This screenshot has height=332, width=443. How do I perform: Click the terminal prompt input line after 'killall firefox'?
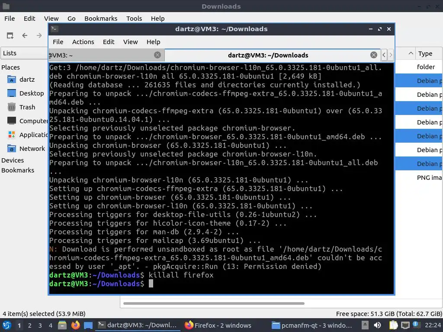(221, 284)
